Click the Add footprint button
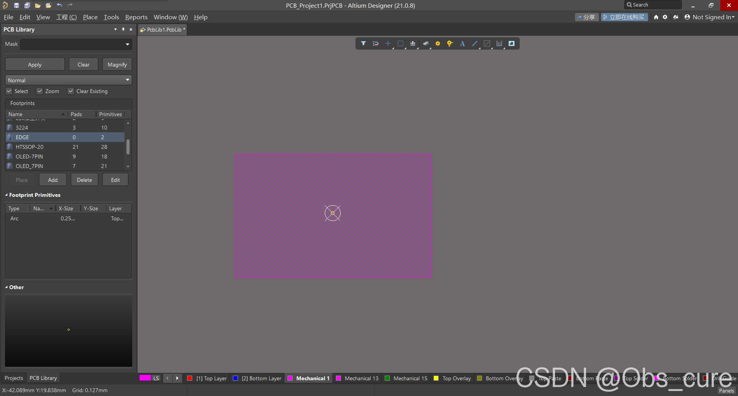This screenshot has width=738, height=396. [x=53, y=180]
